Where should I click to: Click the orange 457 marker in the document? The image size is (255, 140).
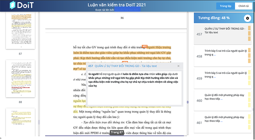pyautogui.click(x=144, y=46)
